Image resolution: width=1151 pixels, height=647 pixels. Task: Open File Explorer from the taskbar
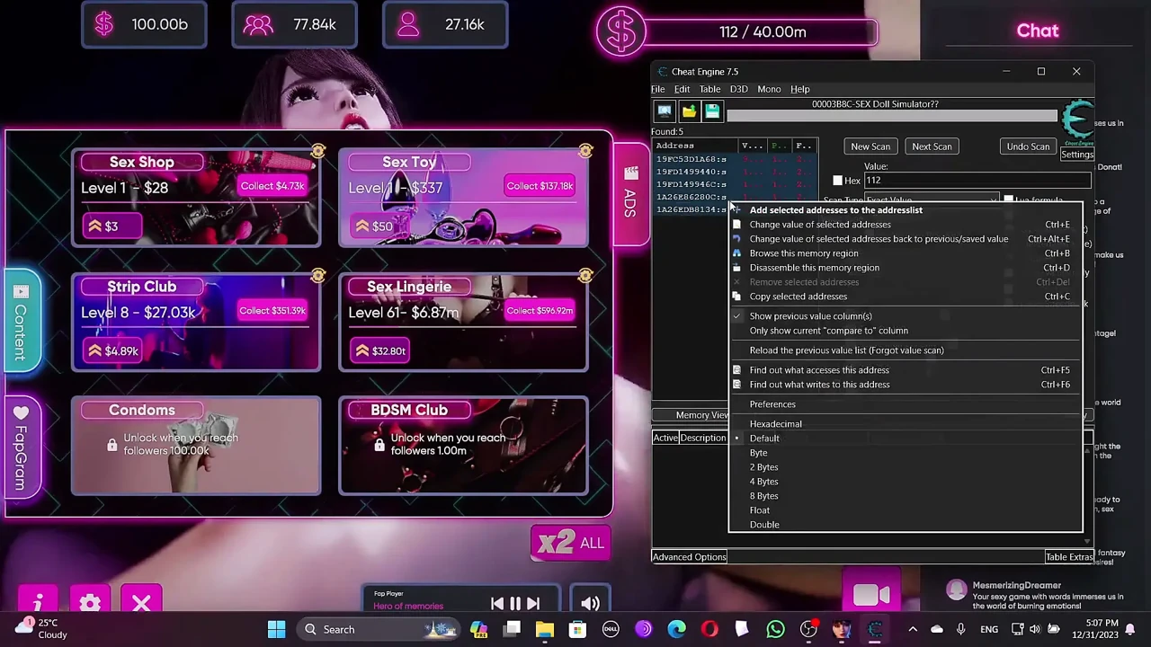point(544,629)
